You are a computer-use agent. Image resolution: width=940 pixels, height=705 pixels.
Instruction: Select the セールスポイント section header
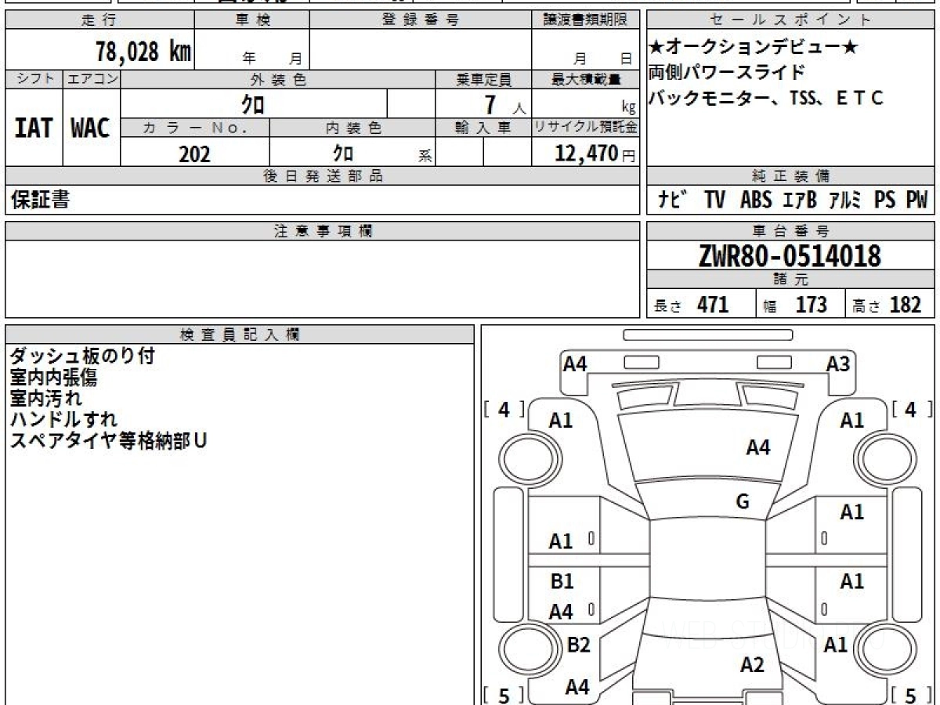coord(790,20)
